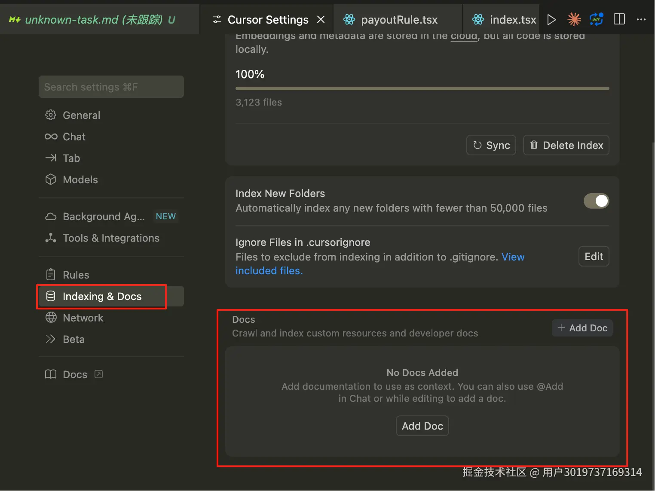Click the Indexing database icon
655x491 pixels.
(x=51, y=296)
